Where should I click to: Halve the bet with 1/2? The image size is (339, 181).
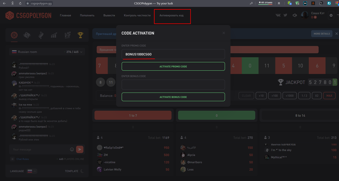[x=304, y=96]
